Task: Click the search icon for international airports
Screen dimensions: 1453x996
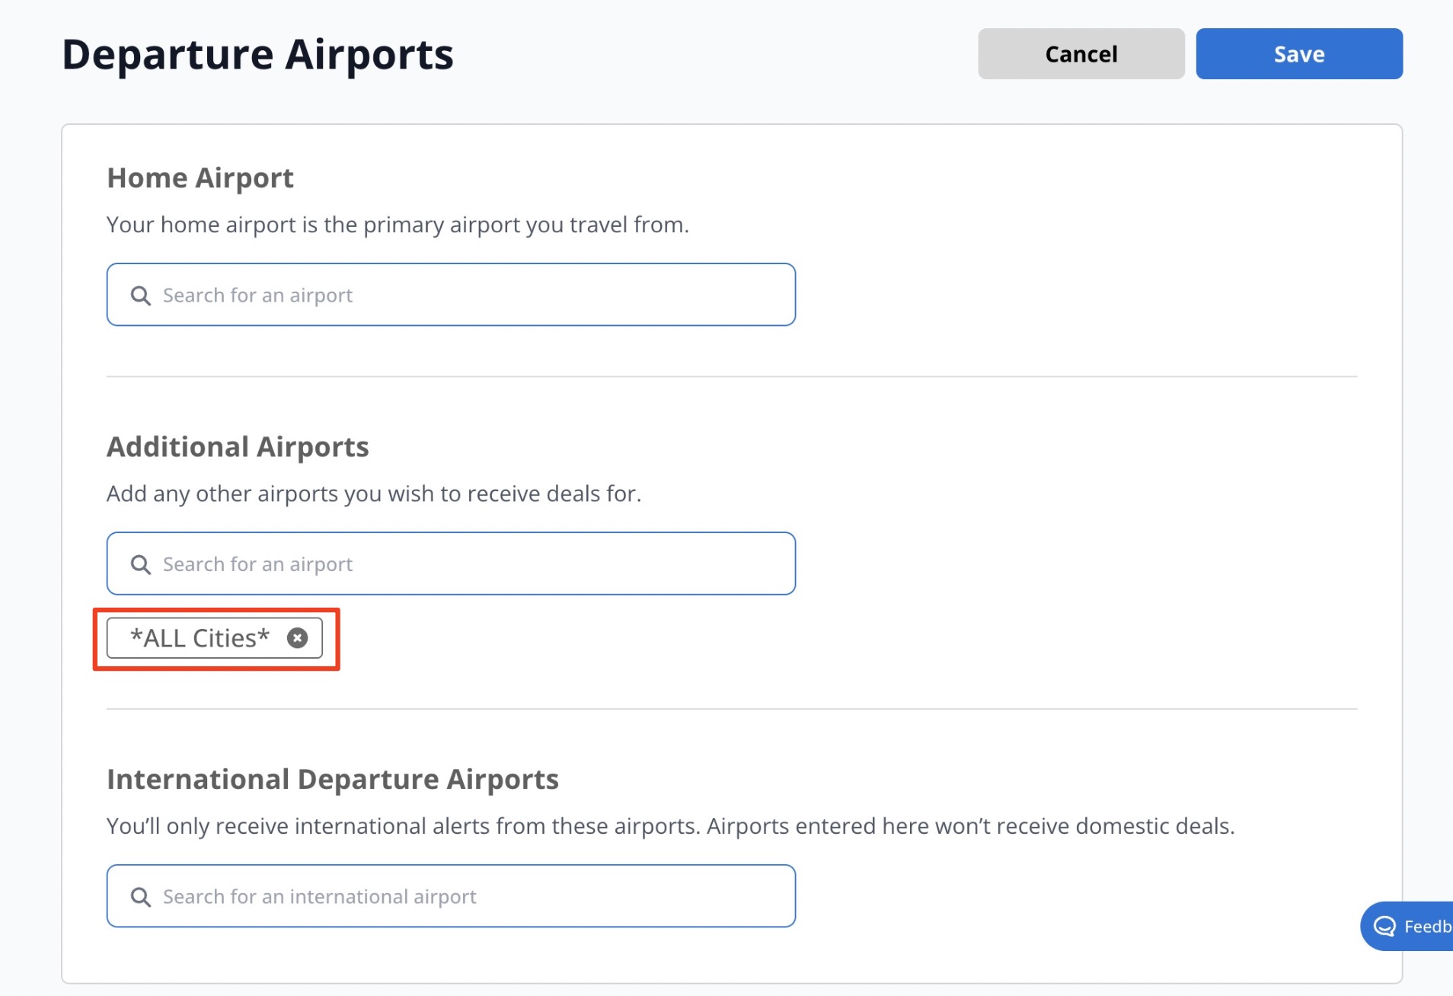Action: point(142,895)
